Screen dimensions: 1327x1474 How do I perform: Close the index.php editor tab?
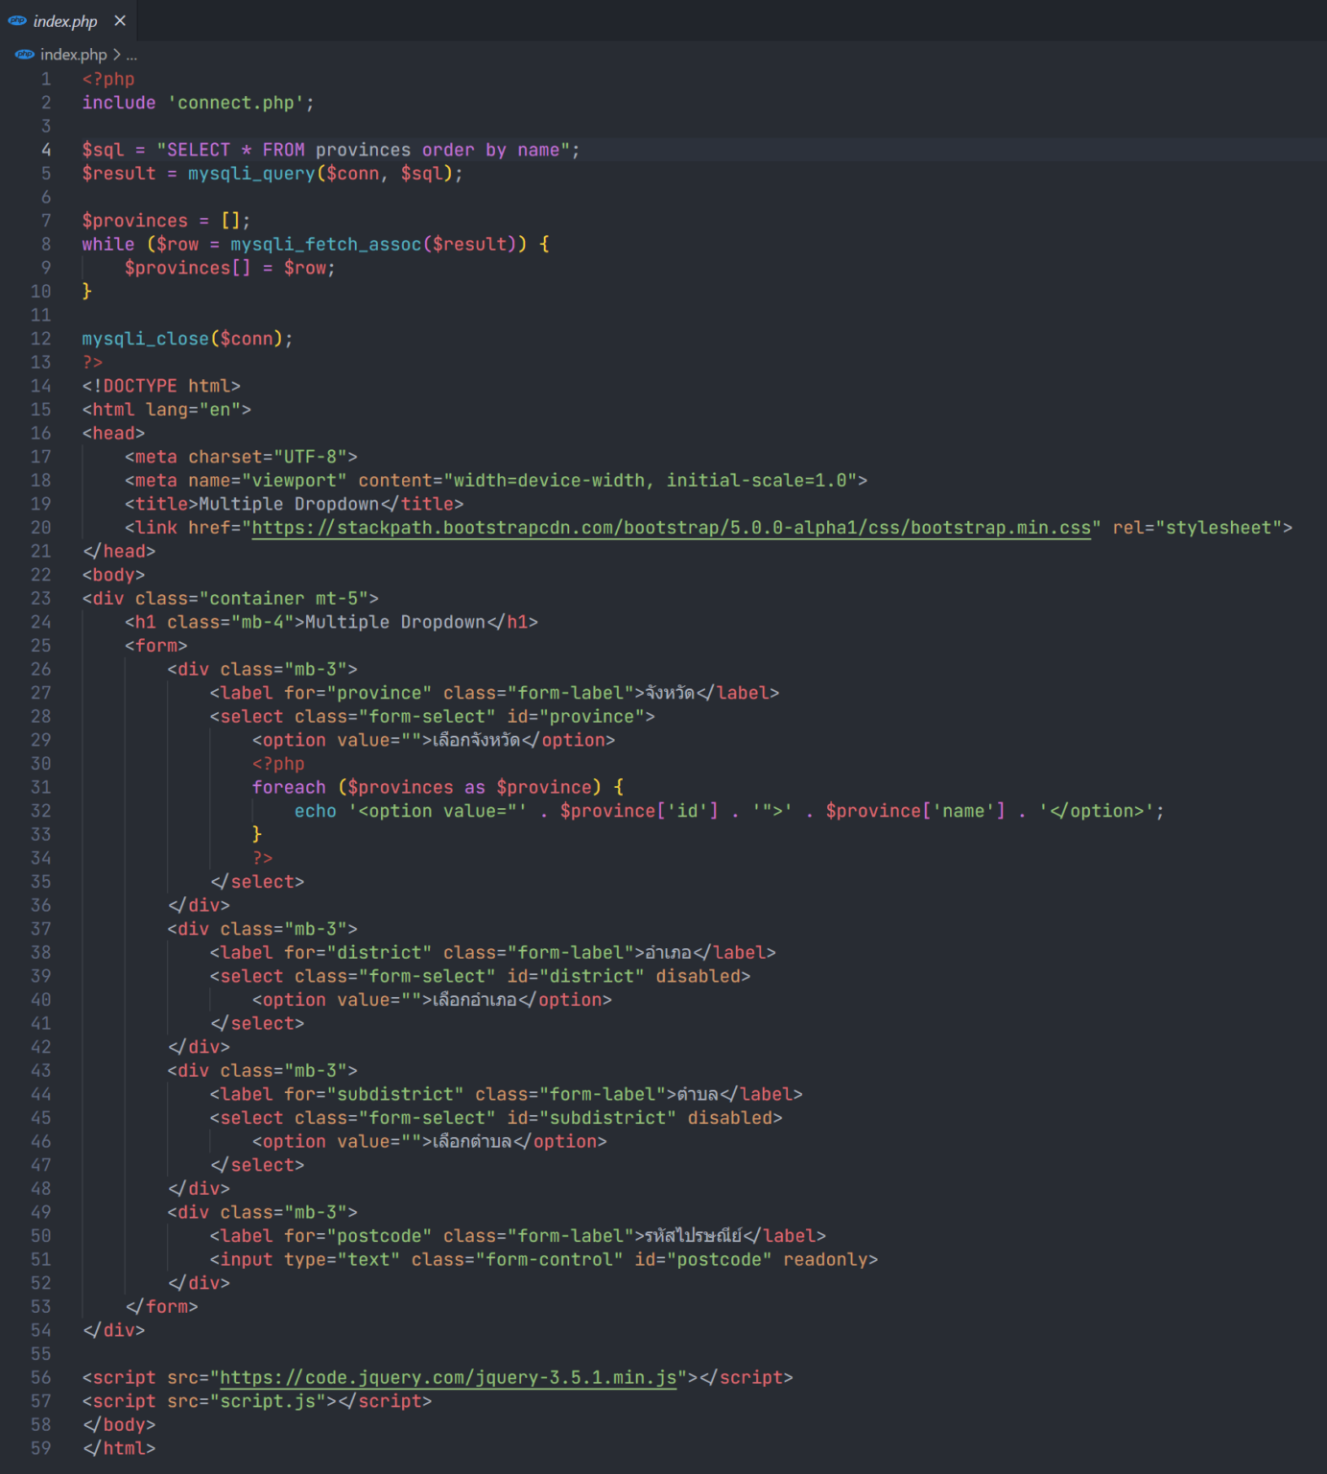119,20
